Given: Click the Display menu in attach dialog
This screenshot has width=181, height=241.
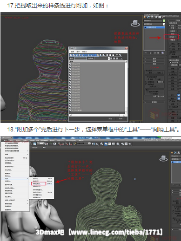Looking at the screenshot, I should 78,52.
